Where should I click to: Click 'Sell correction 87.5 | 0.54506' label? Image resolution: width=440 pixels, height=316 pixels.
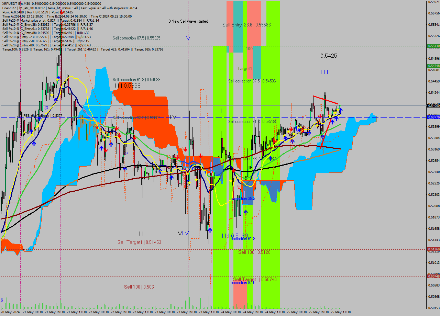[x=252, y=81]
